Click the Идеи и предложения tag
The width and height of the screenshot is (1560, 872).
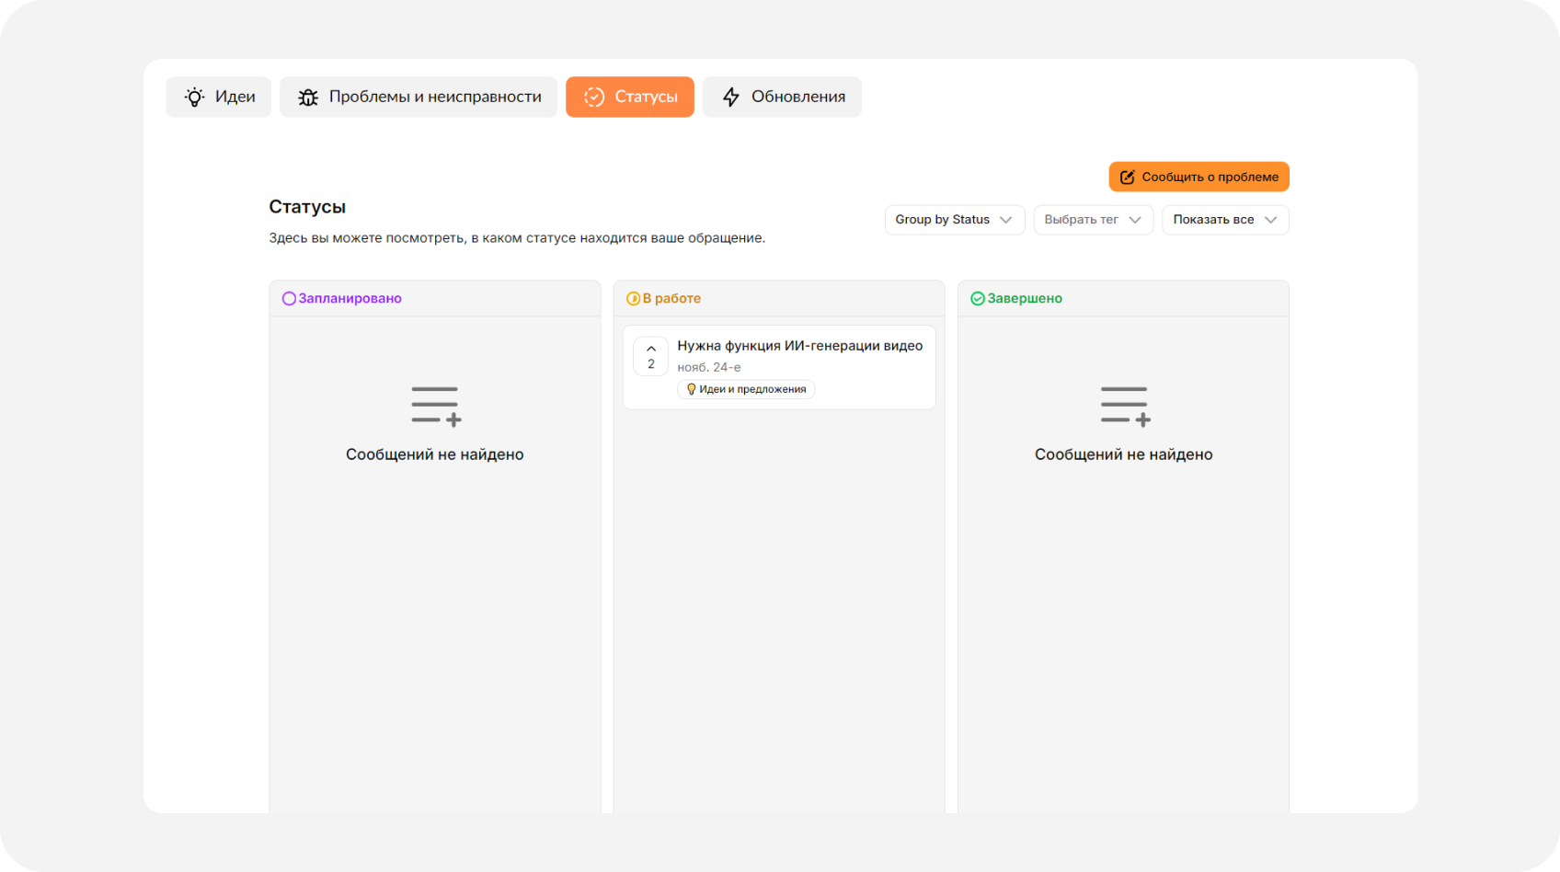tap(746, 389)
